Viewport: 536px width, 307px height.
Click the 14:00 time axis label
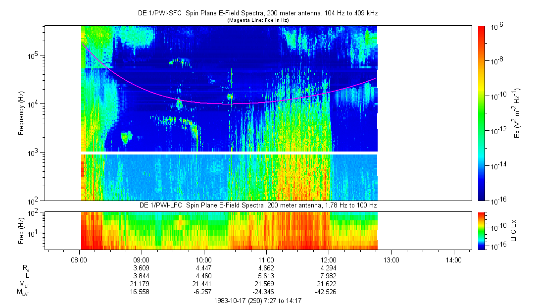pos(453,259)
